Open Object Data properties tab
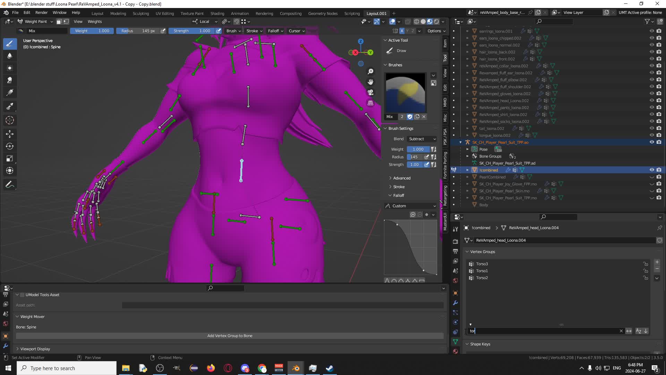The image size is (666, 375). 455,342
